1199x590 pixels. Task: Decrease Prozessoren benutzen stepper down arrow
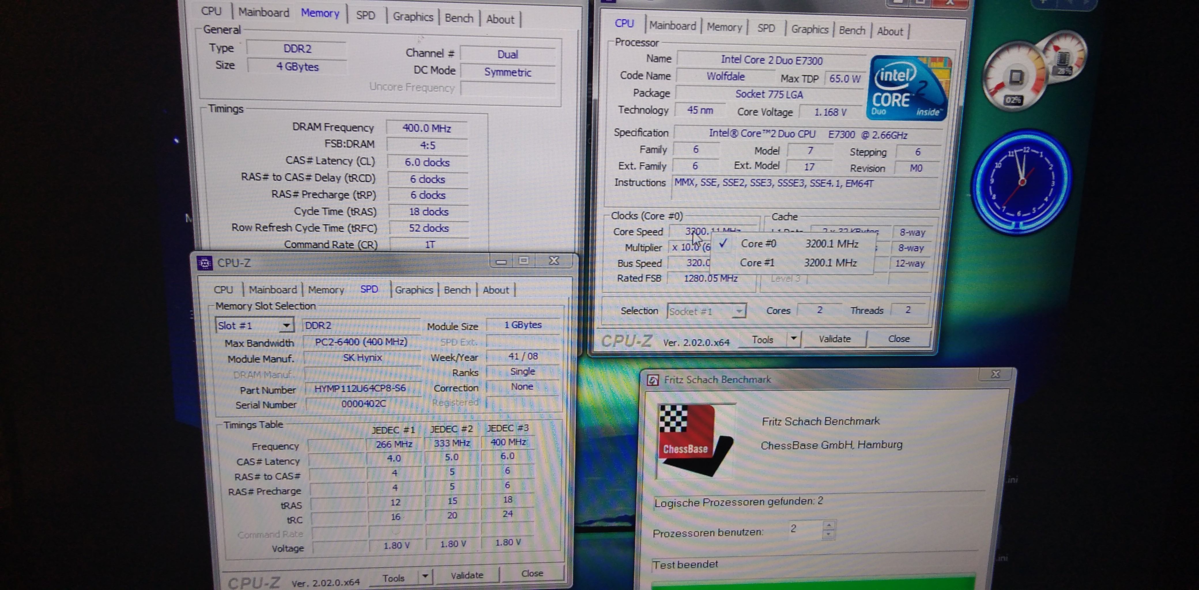[829, 535]
